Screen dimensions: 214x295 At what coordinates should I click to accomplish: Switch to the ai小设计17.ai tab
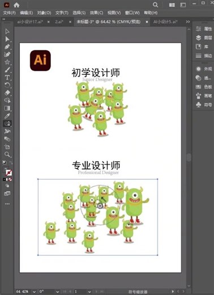point(30,22)
